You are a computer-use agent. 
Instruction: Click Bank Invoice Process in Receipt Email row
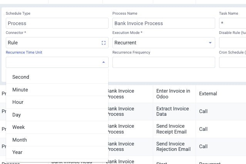click(131, 129)
